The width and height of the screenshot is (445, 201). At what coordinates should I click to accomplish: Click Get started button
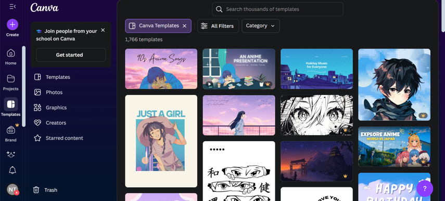point(71,55)
